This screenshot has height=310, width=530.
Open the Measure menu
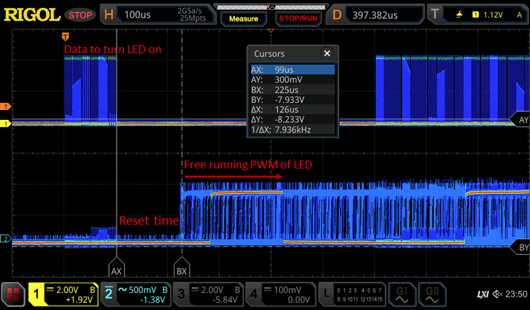[243, 18]
